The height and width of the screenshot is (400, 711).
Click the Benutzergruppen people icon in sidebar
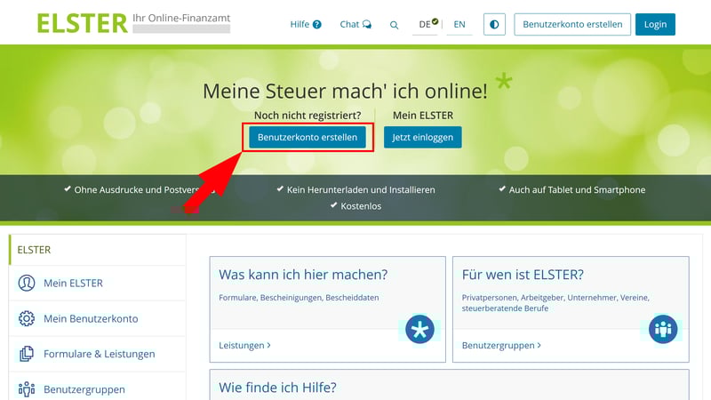(27, 389)
